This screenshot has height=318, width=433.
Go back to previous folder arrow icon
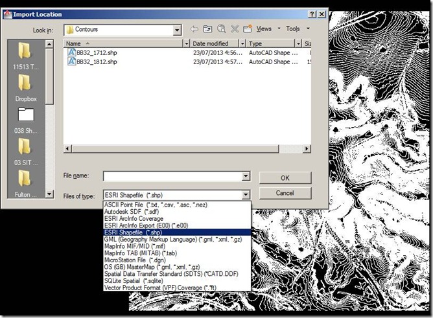point(194,28)
